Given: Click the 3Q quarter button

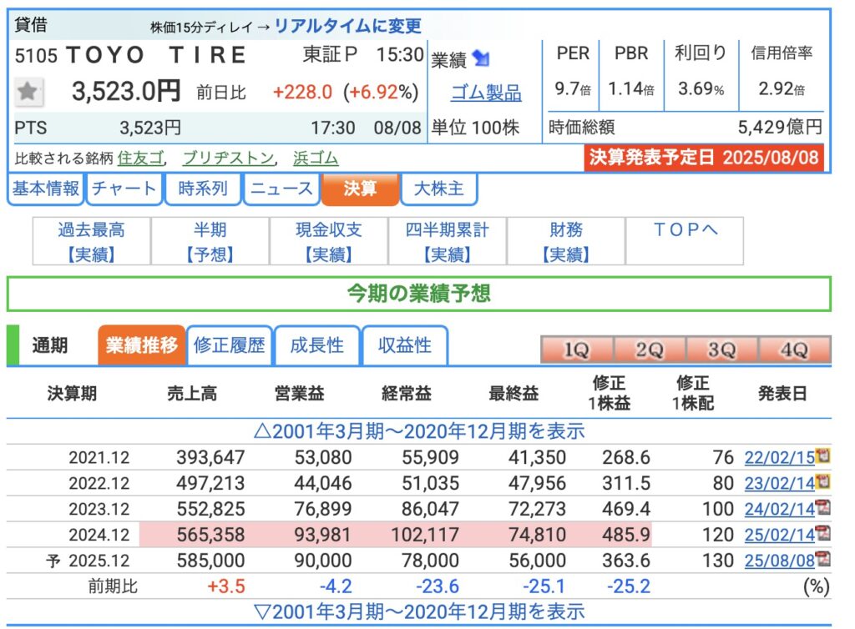Looking at the screenshot, I should click(x=722, y=349).
